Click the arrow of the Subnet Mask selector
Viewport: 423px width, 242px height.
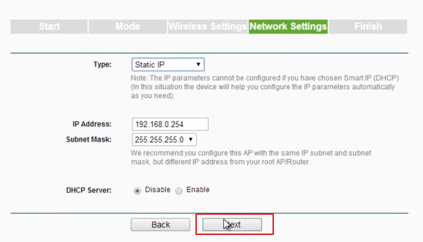pyautogui.click(x=190, y=139)
